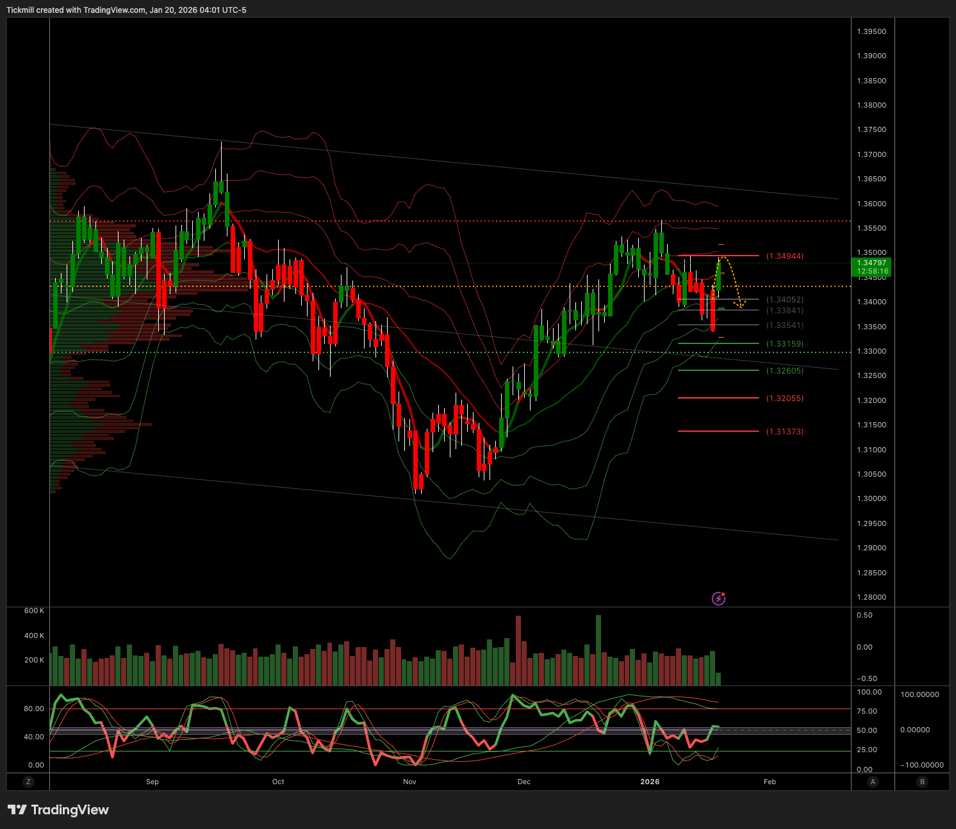Click the 600 K volume axis label
Image resolution: width=956 pixels, height=829 pixels.
tap(34, 611)
